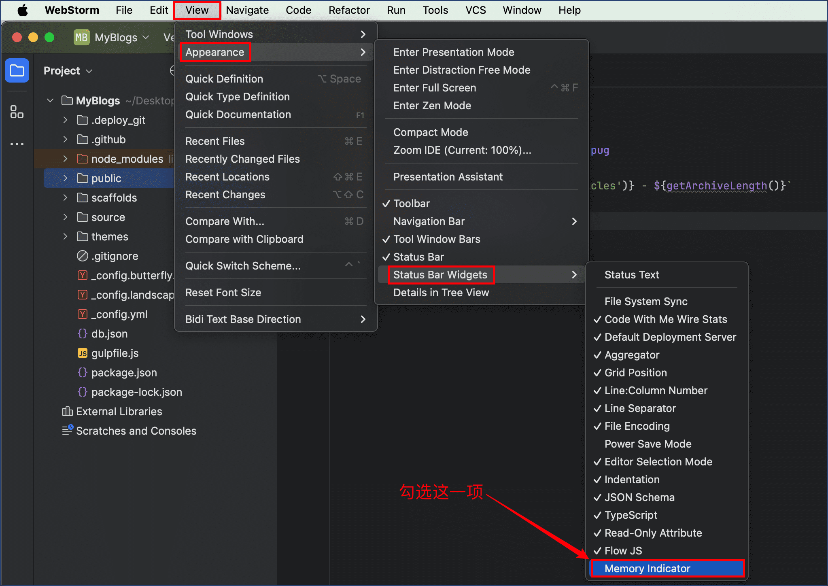This screenshot has width=828, height=586.
Task: Open the View menu
Action: pos(197,10)
